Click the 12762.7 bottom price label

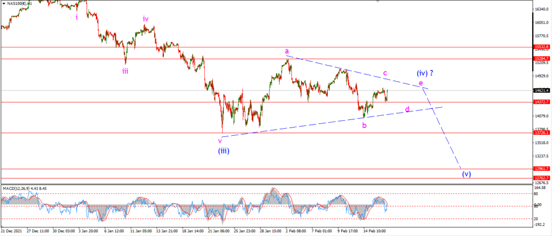click(541, 178)
